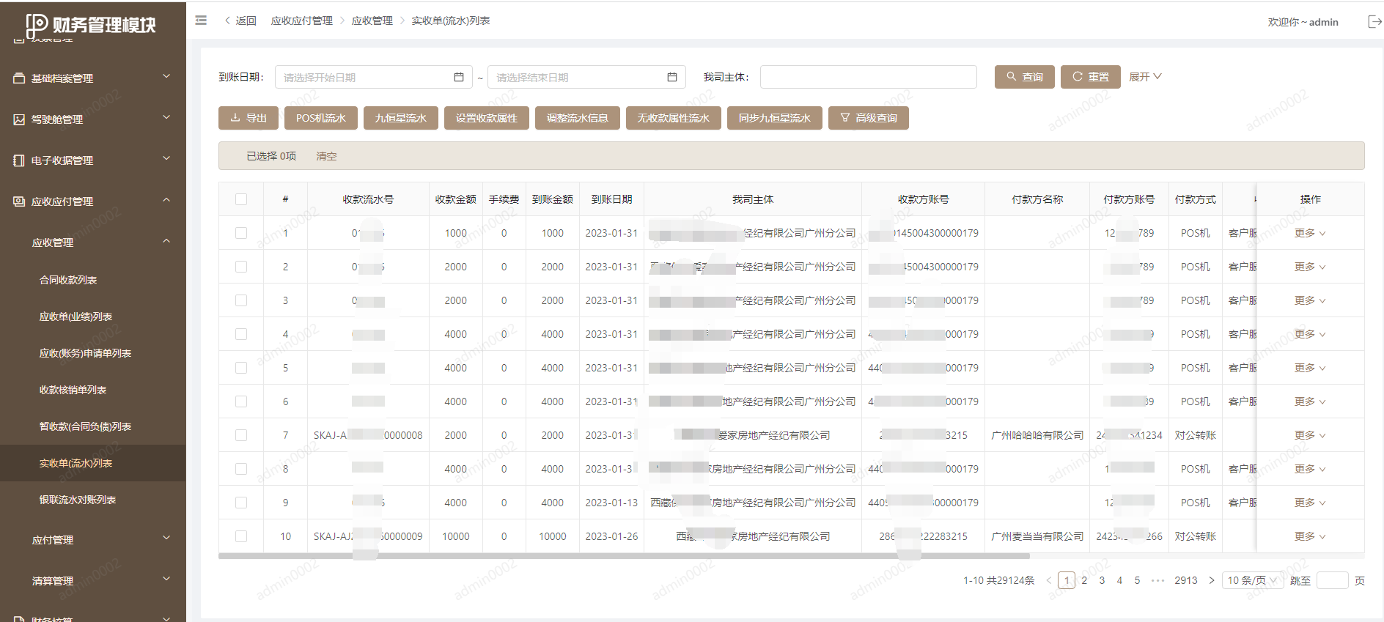Screen dimensions: 1384x622
Task: Check the checkbox for row 1
Action: (x=241, y=233)
